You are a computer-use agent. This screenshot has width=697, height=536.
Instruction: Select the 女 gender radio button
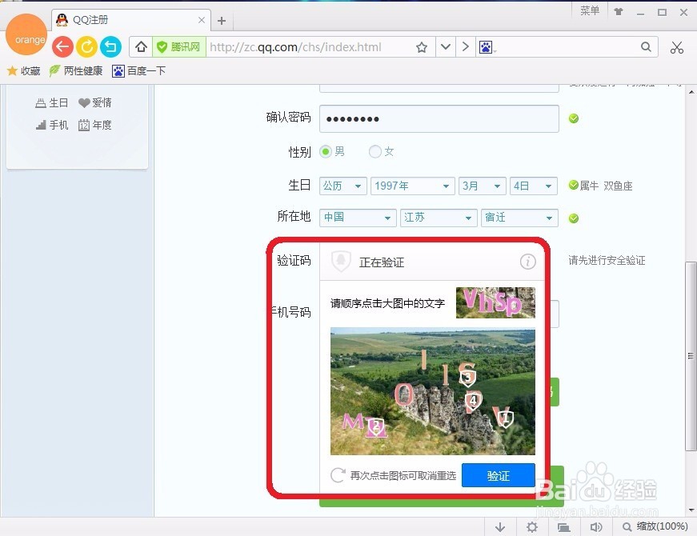click(373, 151)
